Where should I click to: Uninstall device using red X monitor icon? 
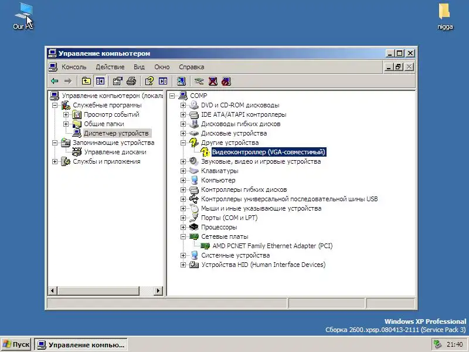point(213,81)
